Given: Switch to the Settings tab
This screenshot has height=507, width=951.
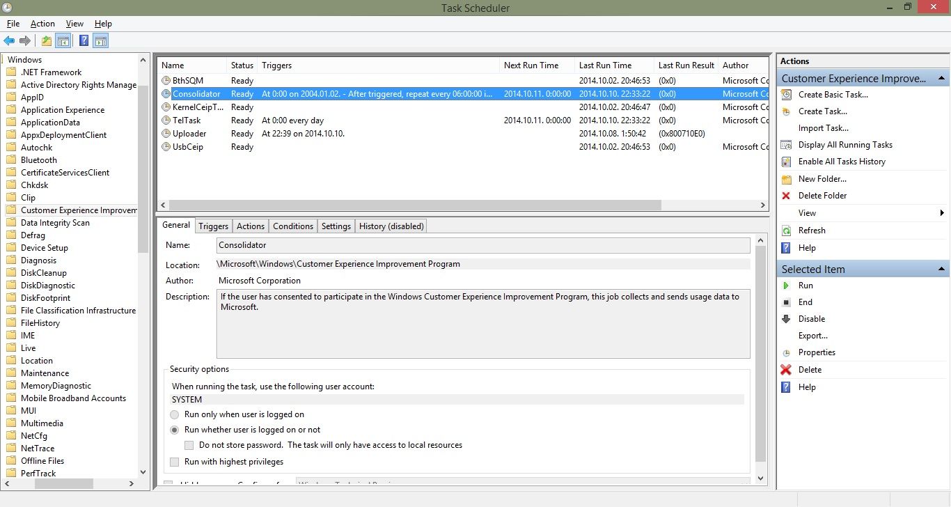Looking at the screenshot, I should (x=336, y=226).
